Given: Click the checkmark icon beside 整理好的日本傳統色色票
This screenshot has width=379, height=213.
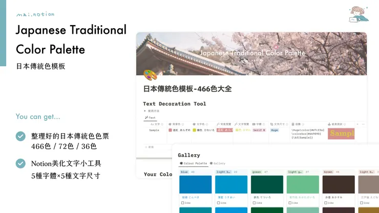Looking at the screenshot, I should point(20,136).
